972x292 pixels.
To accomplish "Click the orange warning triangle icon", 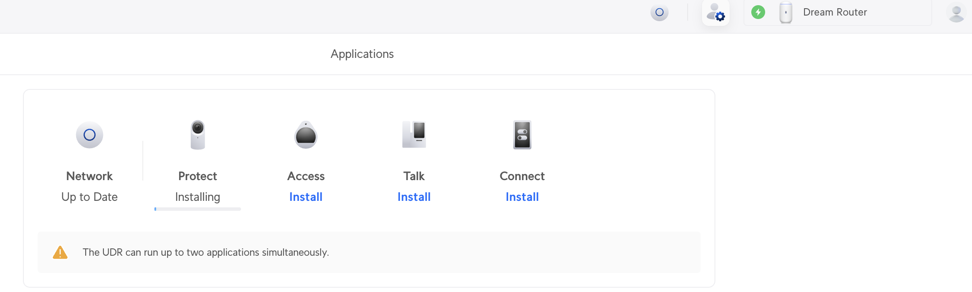I will pyautogui.click(x=60, y=252).
